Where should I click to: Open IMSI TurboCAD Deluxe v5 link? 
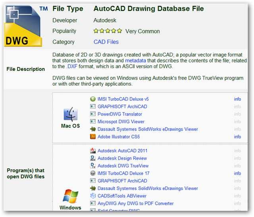(123, 99)
